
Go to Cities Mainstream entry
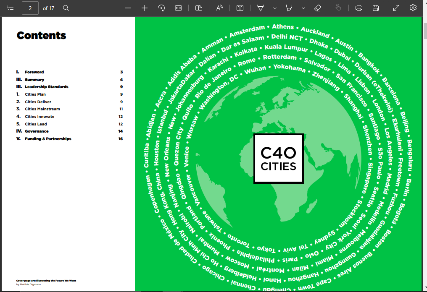pyautogui.click(x=69, y=109)
